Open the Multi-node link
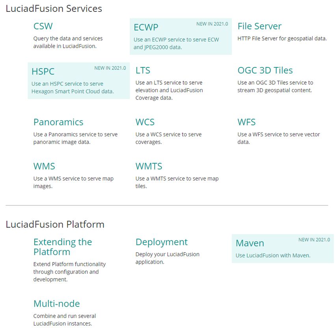Viewport: 335px width, 335px height. pyautogui.click(x=57, y=303)
